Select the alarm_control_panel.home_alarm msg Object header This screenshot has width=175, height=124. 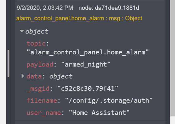tap(79, 18)
